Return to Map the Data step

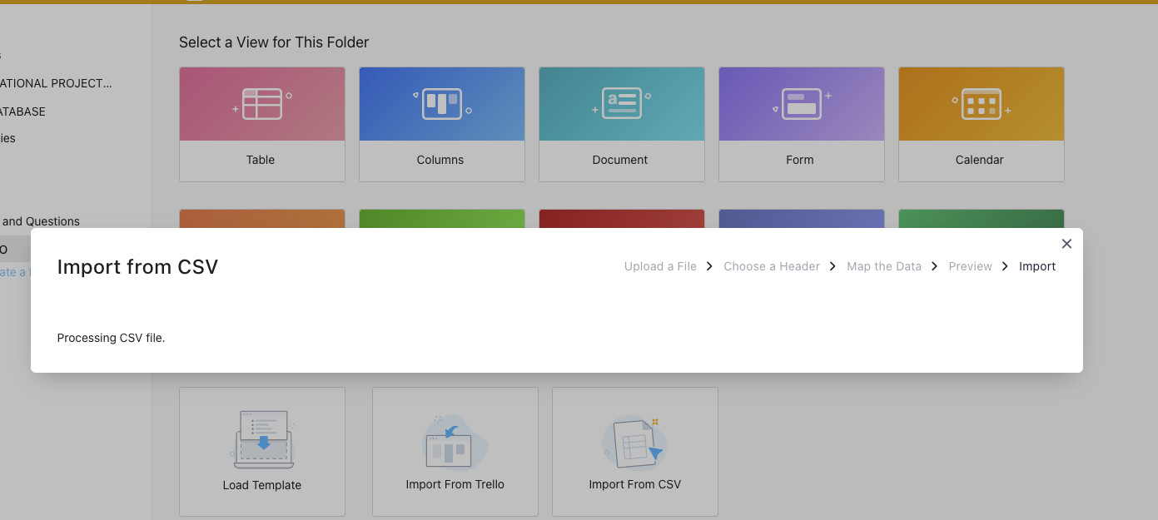[884, 266]
